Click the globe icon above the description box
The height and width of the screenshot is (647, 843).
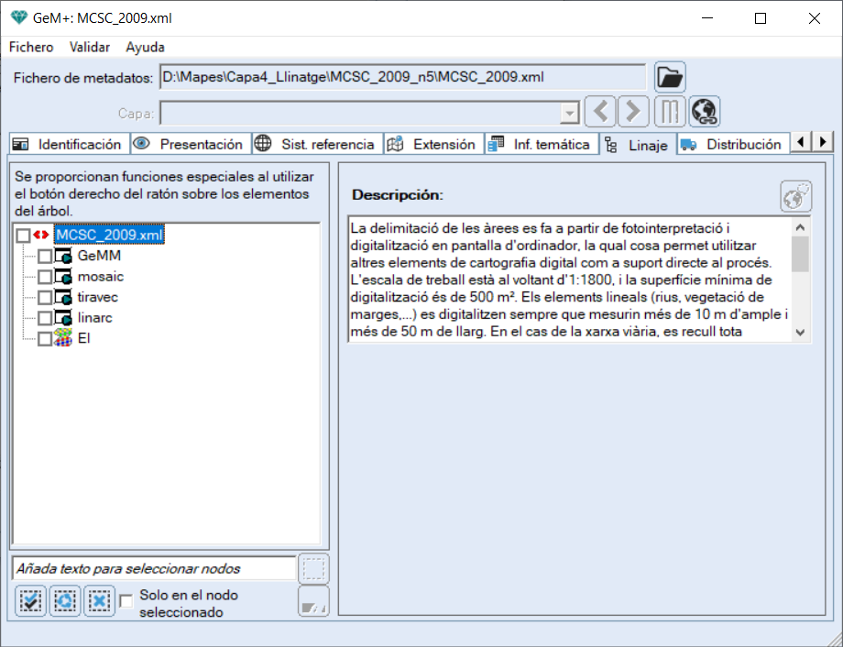(795, 195)
